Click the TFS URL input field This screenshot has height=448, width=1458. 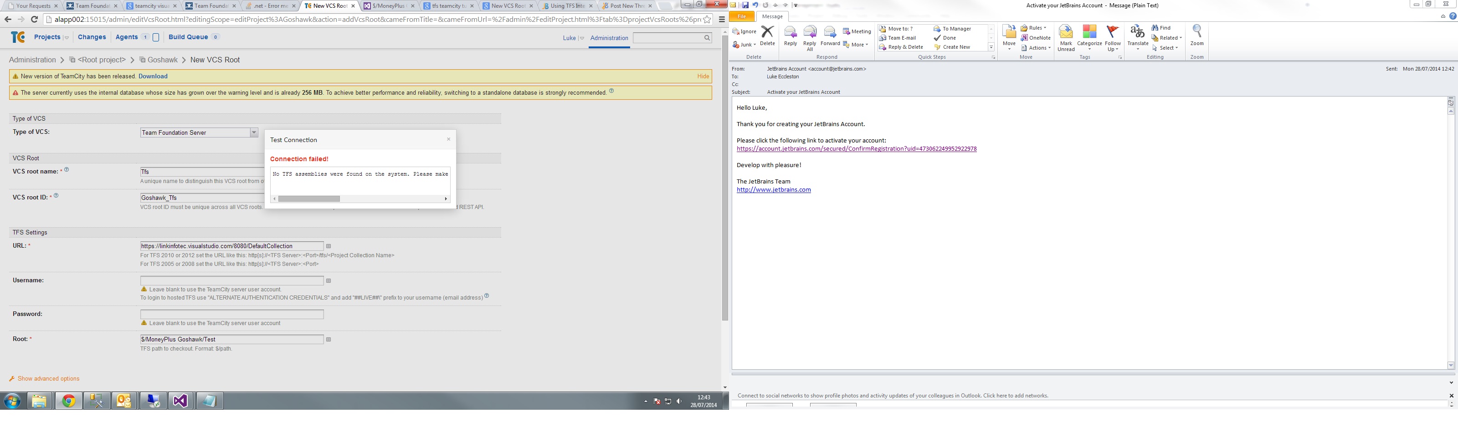[x=231, y=246]
